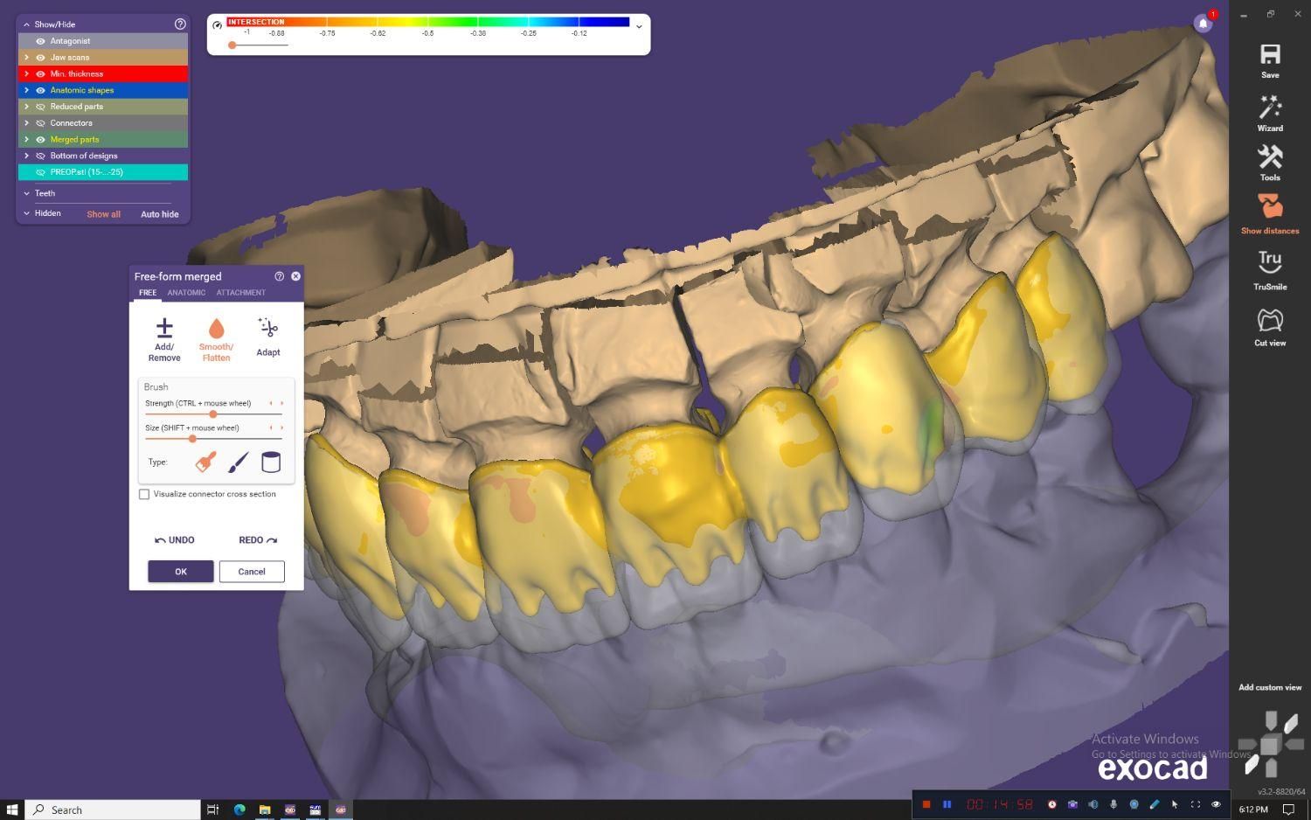Choose the cylinder brush type

[271, 462]
